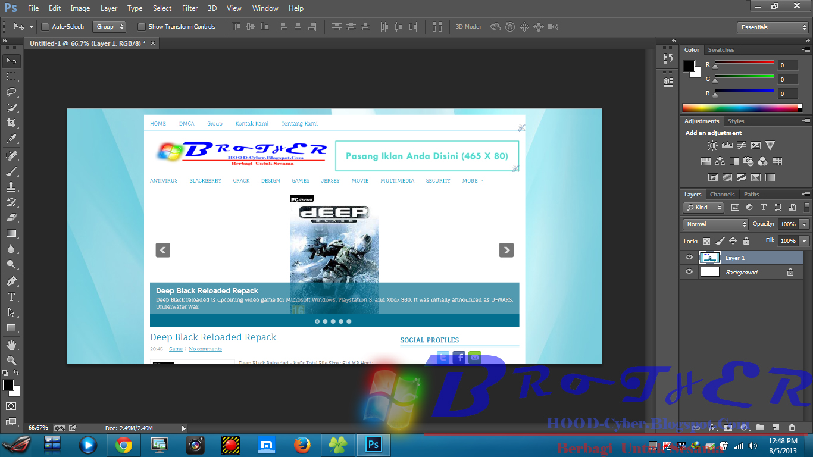The height and width of the screenshot is (457, 813).
Task: Hide the Background layer
Action: tap(689, 271)
